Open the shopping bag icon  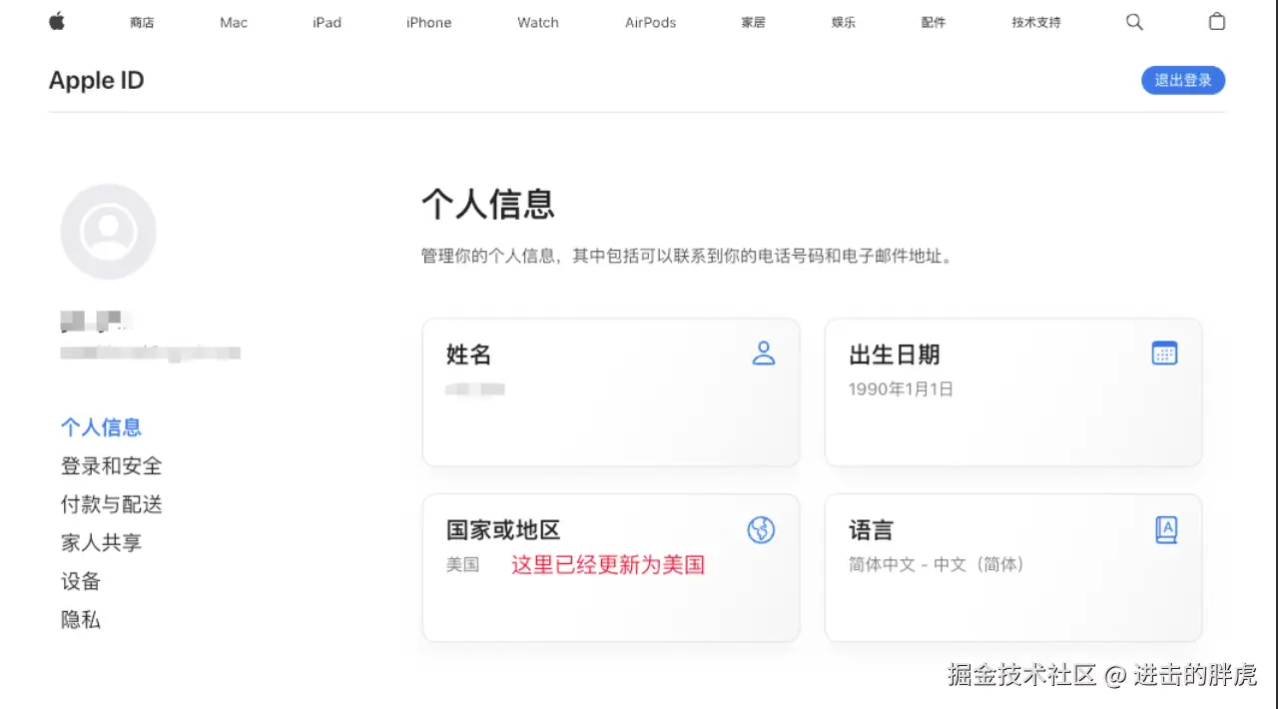1217,21
